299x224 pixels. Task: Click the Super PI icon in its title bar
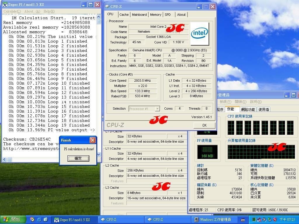tap(5, 4)
